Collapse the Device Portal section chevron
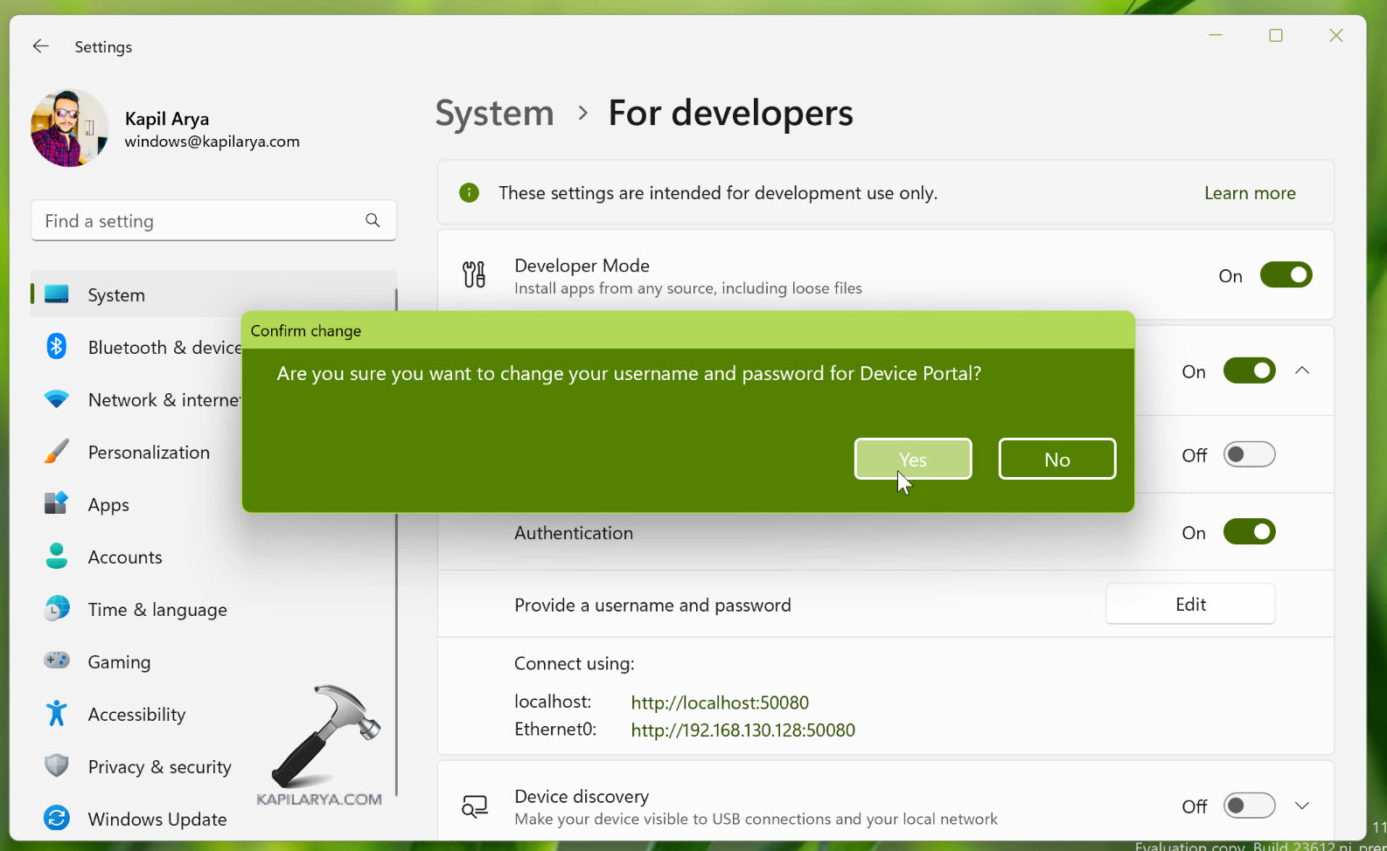This screenshot has height=851, width=1387. (x=1302, y=370)
